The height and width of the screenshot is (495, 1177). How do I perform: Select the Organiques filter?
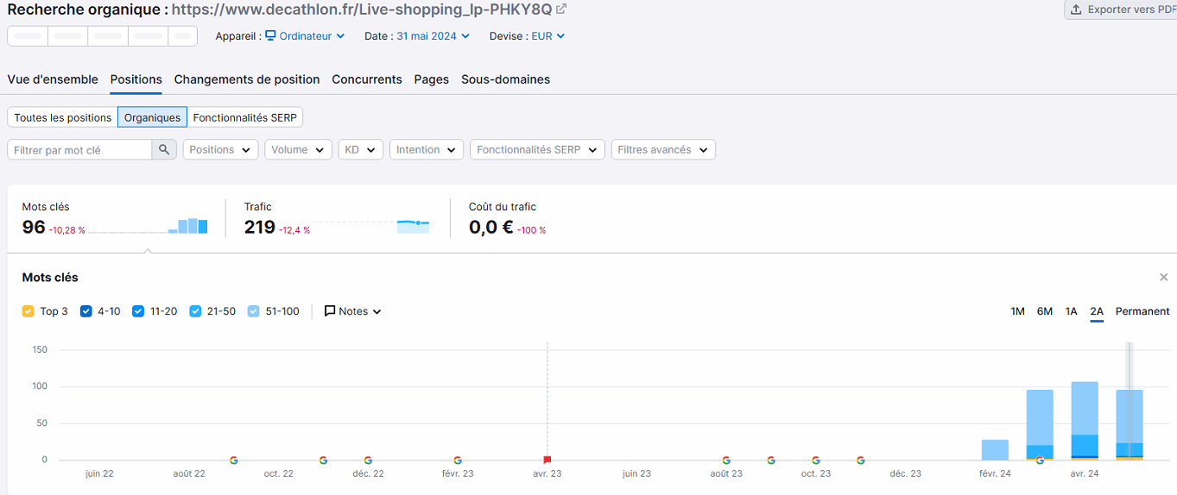pyautogui.click(x=152, y=117)
